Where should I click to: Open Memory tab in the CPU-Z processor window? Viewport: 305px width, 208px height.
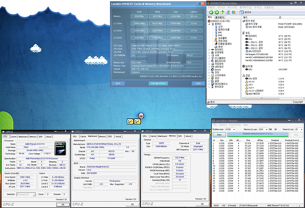coord(33,137)
